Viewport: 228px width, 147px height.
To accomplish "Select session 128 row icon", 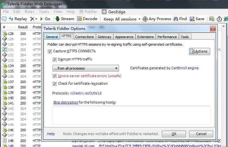I will click(x=5, y=34).
